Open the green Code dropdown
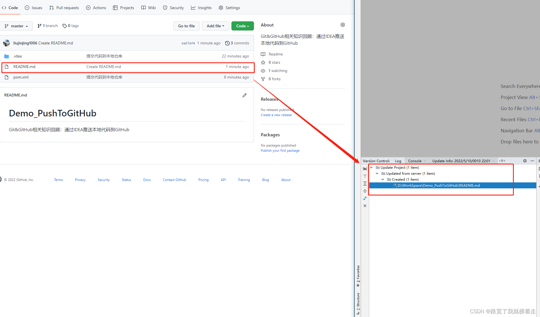 [x=243, y=26]
